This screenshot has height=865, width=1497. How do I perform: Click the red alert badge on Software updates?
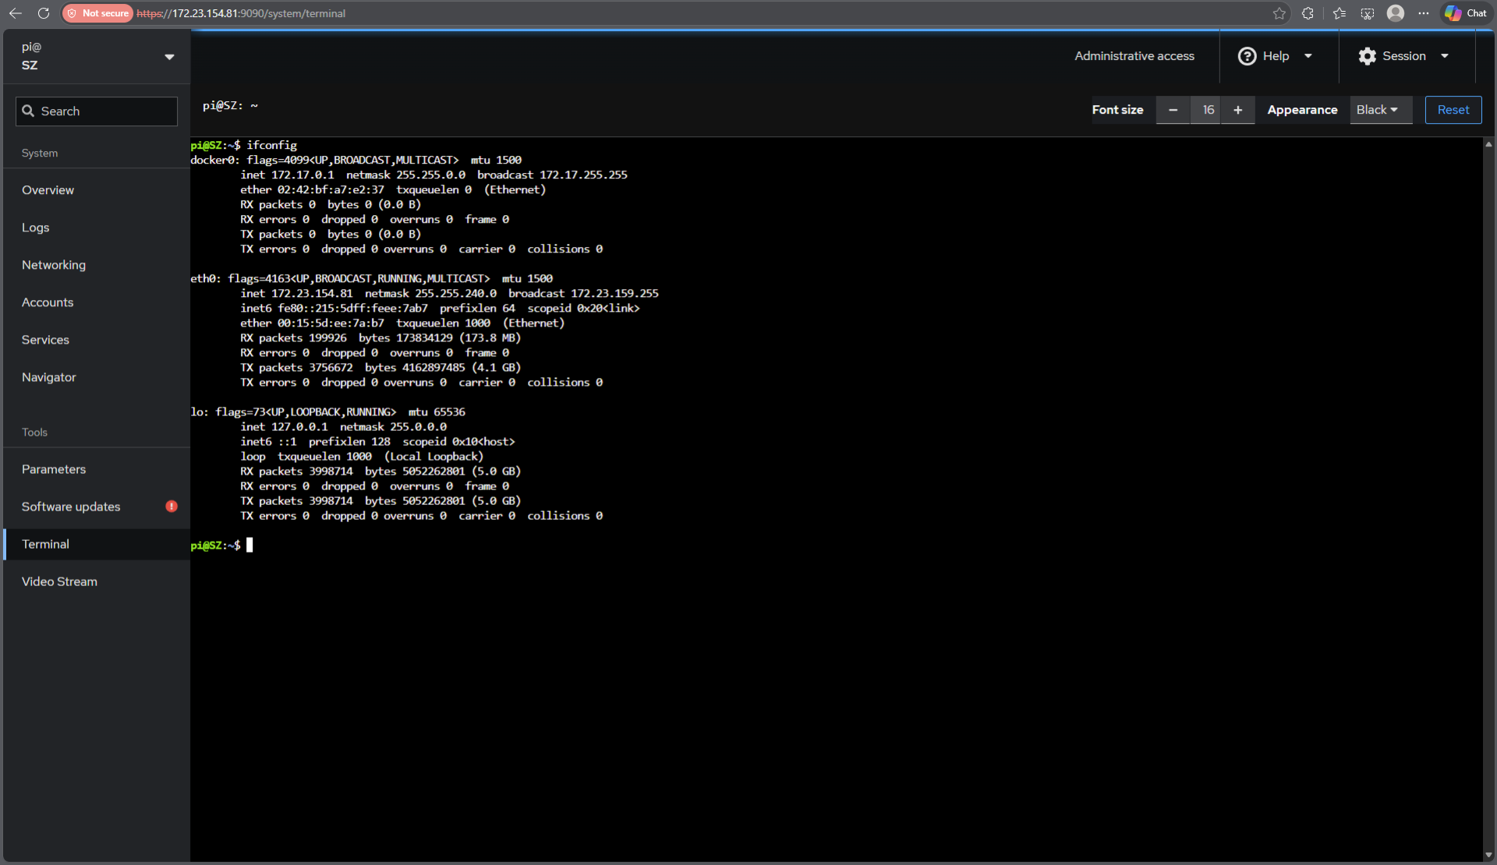pyautogui.click(x=171, y=506)
